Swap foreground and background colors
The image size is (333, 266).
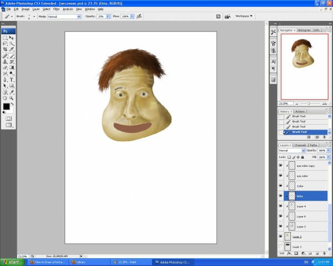pos(12,104)
